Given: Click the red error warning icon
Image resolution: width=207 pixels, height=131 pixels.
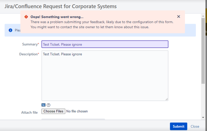Looking at the screenshot, I should coord(26,17).
